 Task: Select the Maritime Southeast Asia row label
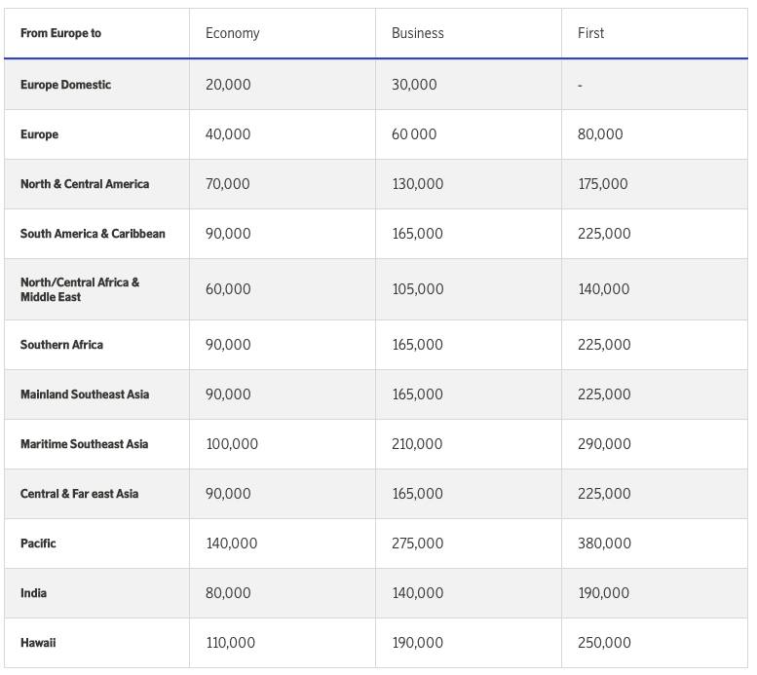84,444
